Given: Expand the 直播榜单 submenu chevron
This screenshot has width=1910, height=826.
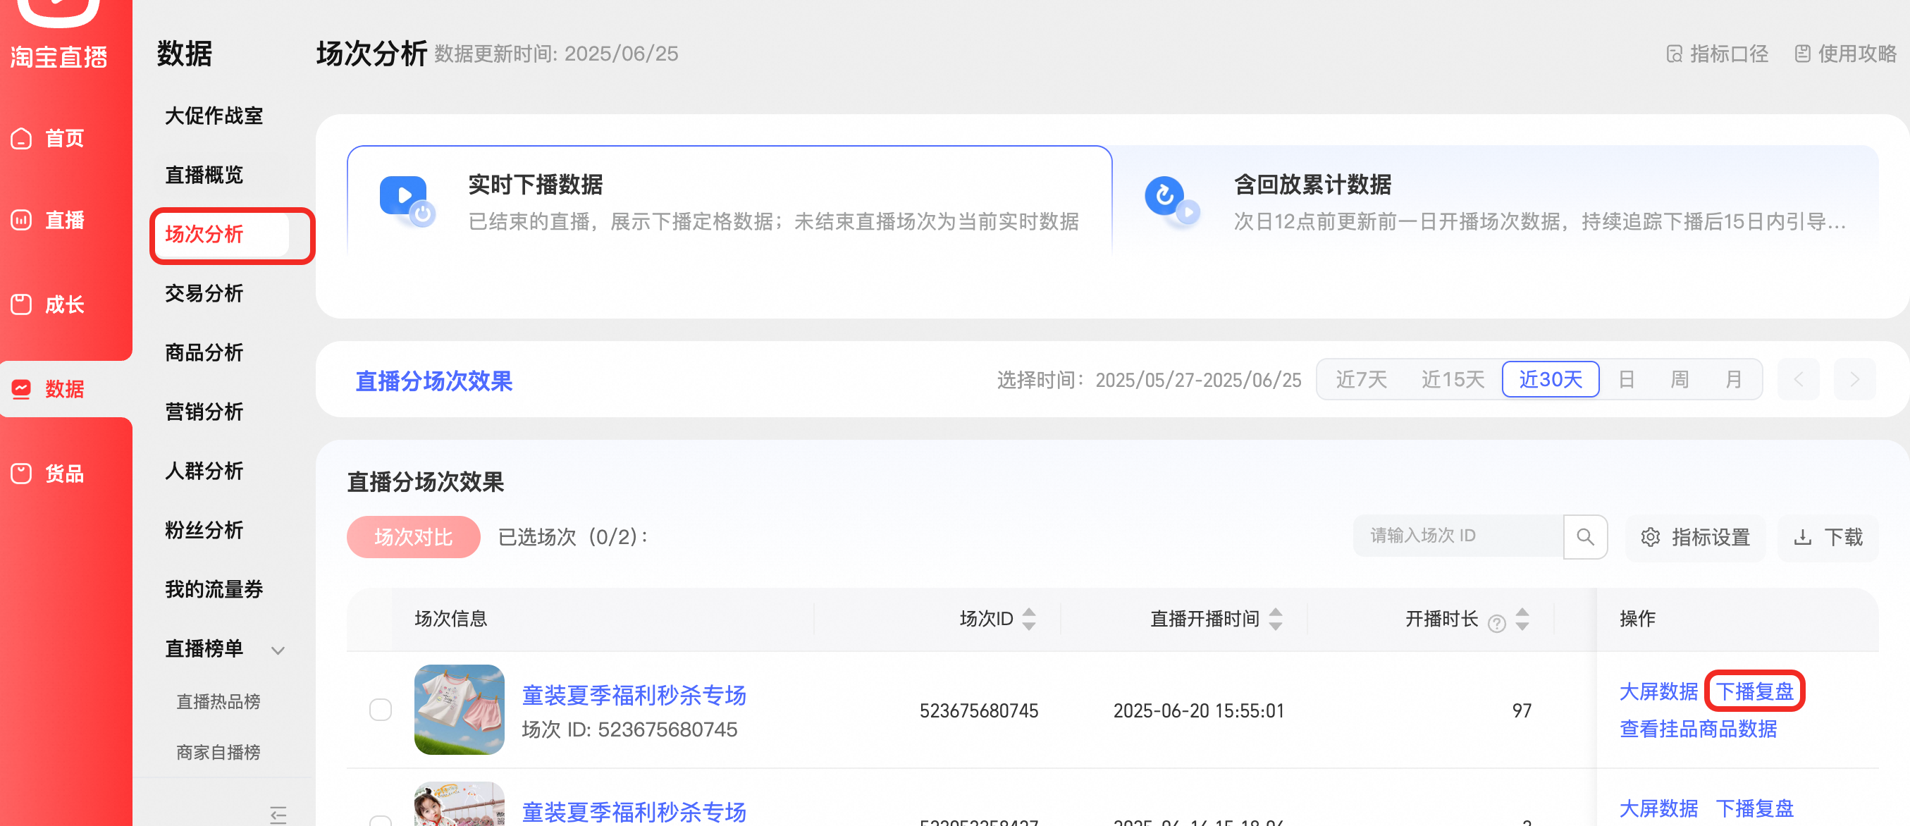Looking at the screenshot, I should [x=278, y=650].
